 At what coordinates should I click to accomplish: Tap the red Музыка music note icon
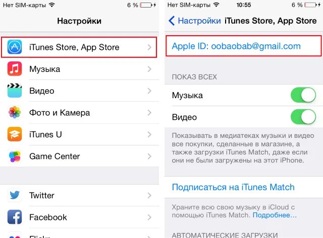point(15,69)
